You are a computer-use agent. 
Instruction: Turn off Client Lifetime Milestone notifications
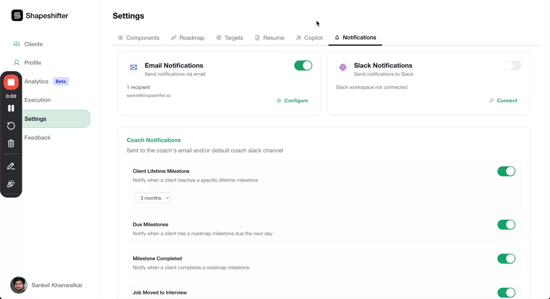[506, 171]
